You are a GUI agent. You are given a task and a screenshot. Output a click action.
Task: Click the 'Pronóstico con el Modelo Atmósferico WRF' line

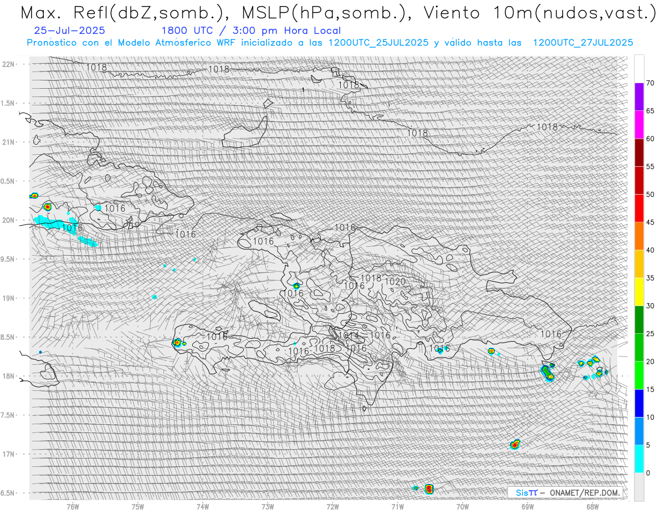tap(131, 43)
